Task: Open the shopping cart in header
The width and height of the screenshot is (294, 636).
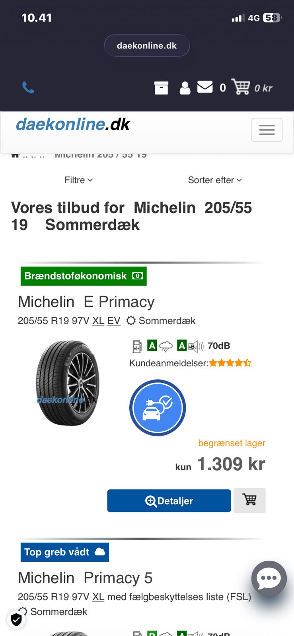Action: [x=241, y=87]
